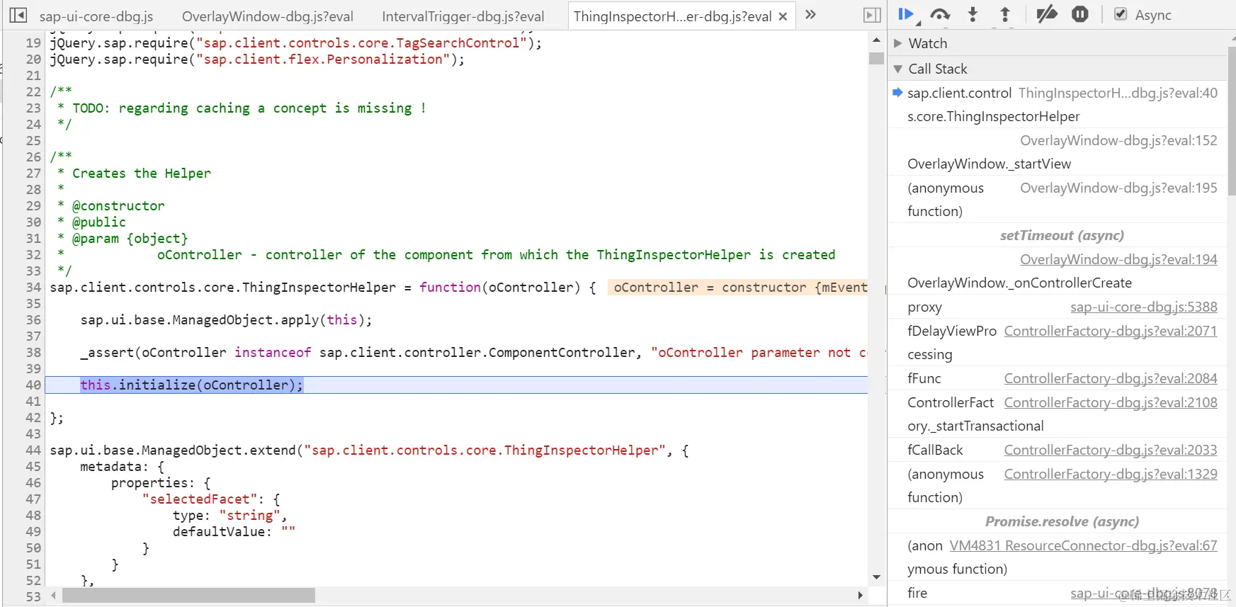The width and height of the screenshot is (1236, 607).
Task: Show more tabs with the chevron overflow icon
Action: coord(810,15)
